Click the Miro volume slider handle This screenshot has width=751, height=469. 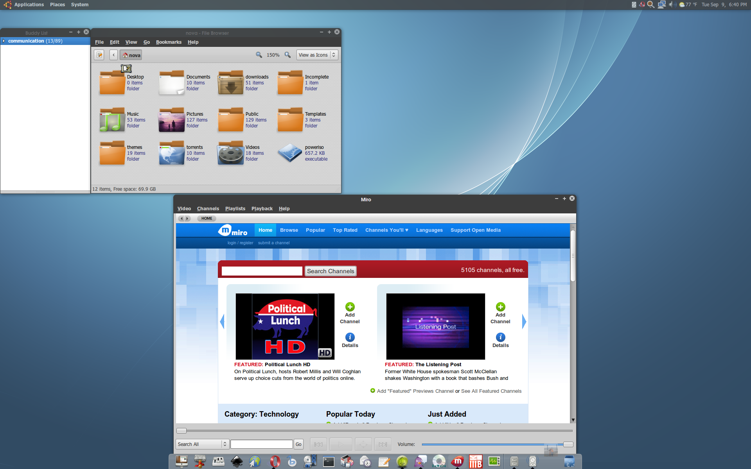pyautogui.click(x=568, y=444)
